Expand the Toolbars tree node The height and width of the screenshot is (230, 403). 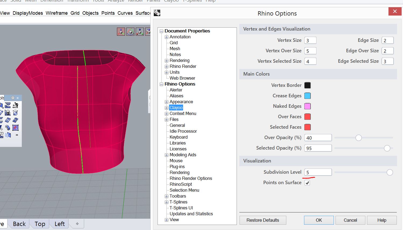166,196
